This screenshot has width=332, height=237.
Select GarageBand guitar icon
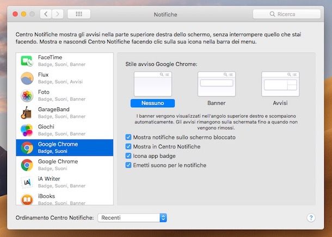27,113
